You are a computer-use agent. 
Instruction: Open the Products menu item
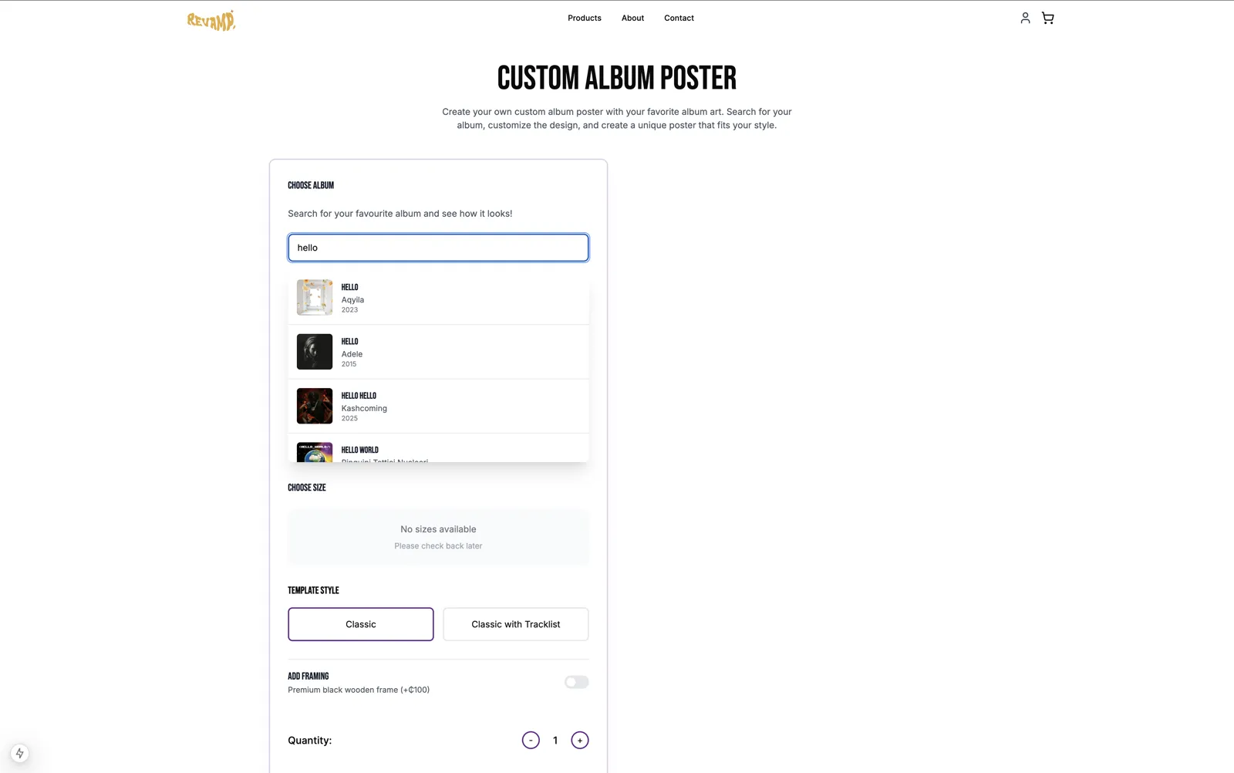pos(585,18)
